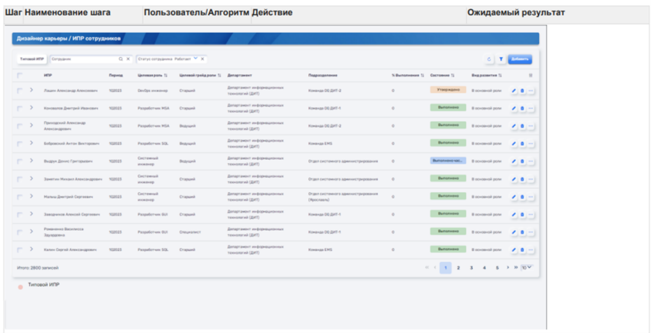Image resolution: width=651 pixels, height=333 pixels.
Task: Edit Лащин Александр's row with the pencil icon
Action: [x=514, y=91]
